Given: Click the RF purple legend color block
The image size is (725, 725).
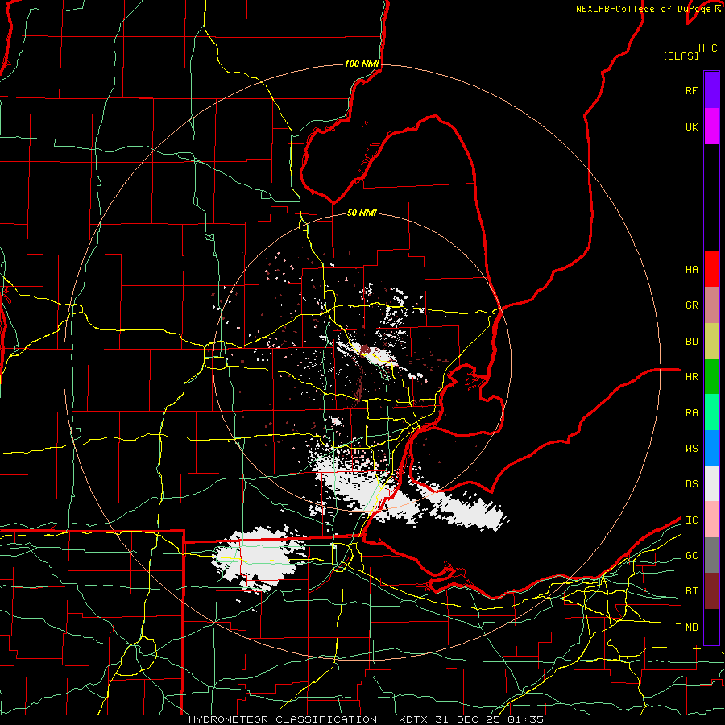Looking at the screenshot, I should tap(711, 90).
